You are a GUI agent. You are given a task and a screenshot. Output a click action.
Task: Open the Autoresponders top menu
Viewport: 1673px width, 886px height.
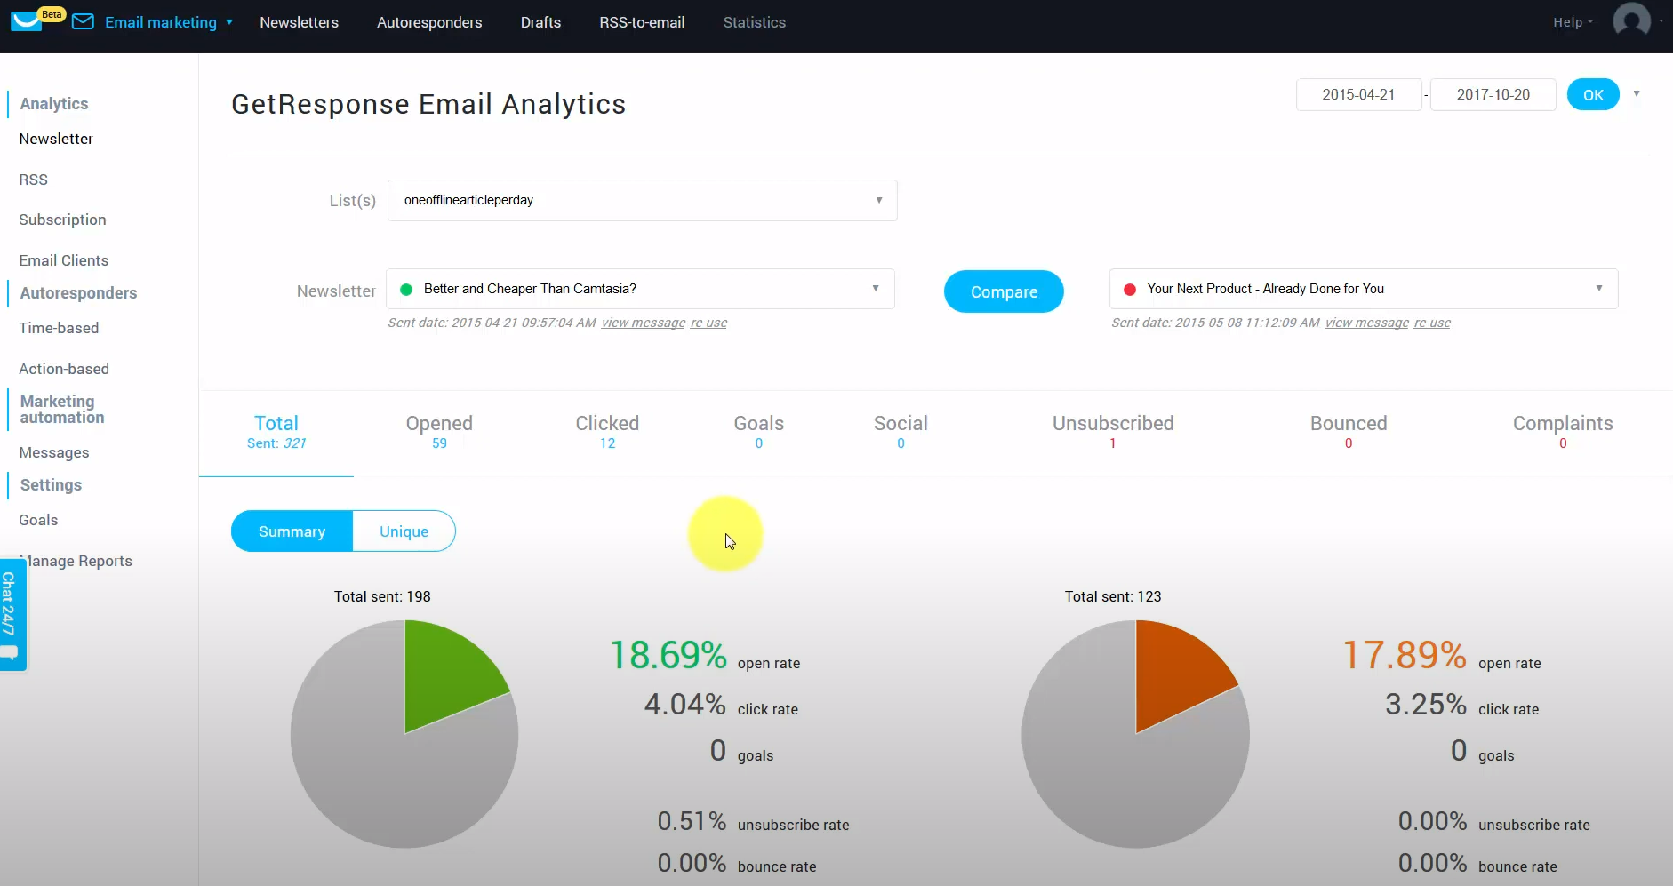429,22
